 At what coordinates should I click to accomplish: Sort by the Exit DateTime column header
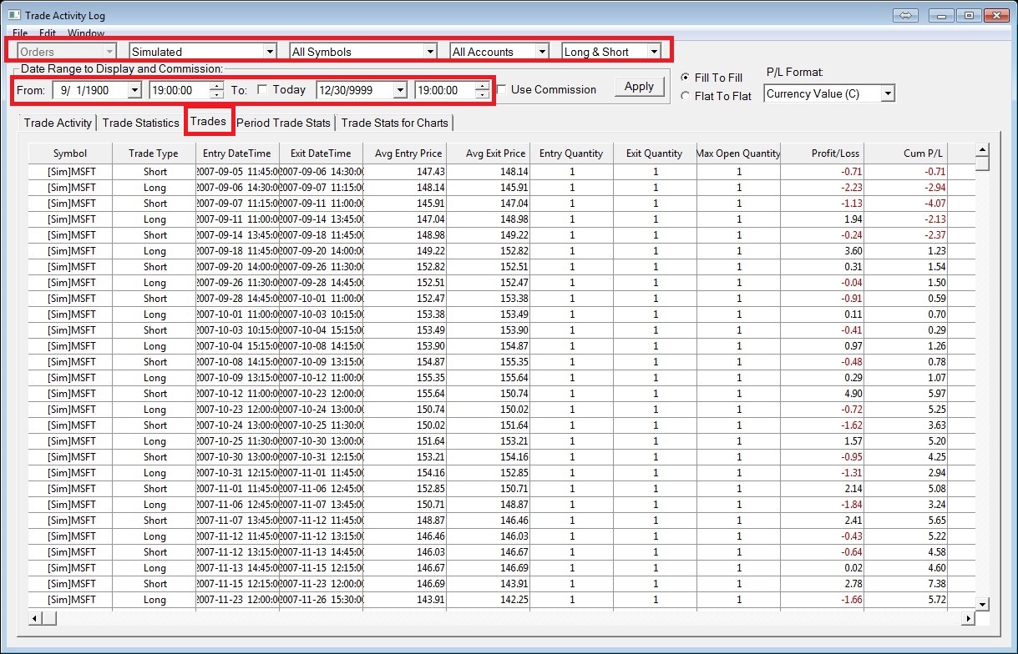(x=321, y=153)
